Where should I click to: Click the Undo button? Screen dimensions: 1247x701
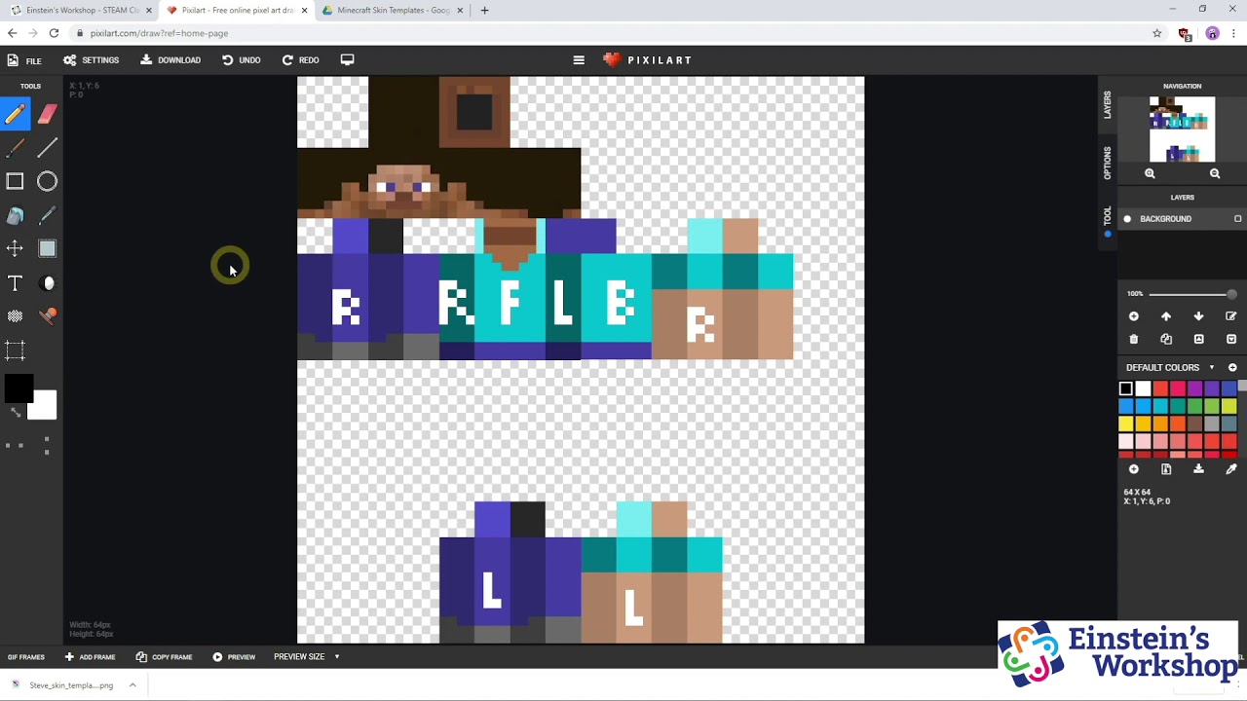pyautogui.click(x=241, y=60)
